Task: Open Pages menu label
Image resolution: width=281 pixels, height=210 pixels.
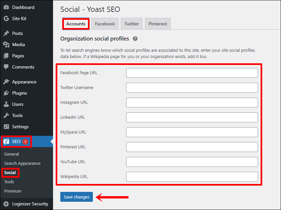Action: click(x=18, y=56)
